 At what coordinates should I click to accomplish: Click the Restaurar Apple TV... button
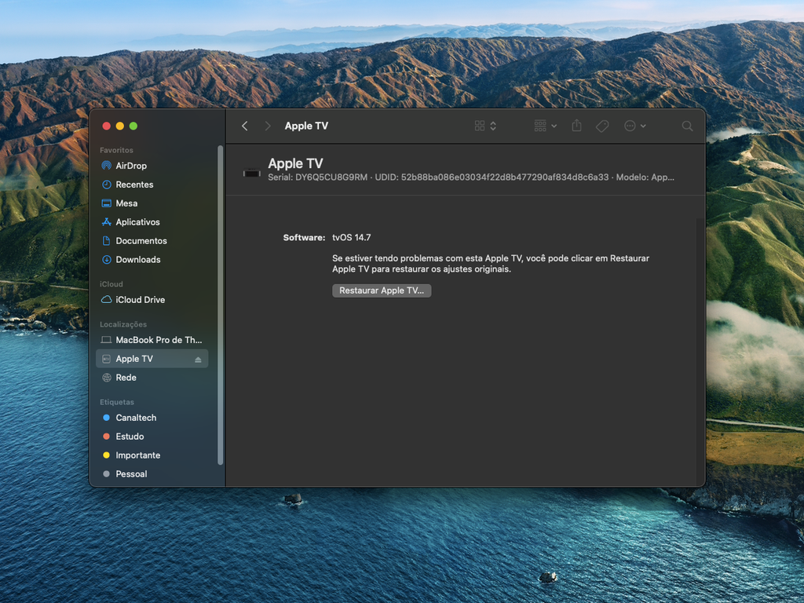point(382,291)
